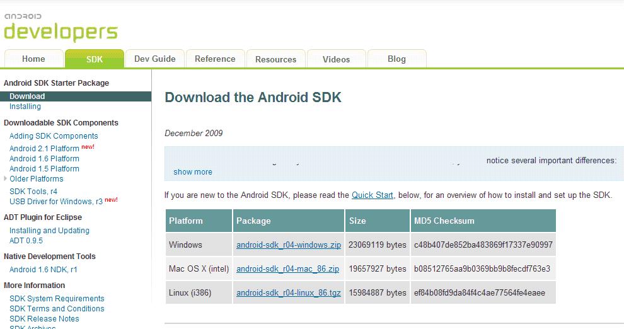Screen dimensions: 624x329
Task: Click the show more link
Action: coord(193,172)
